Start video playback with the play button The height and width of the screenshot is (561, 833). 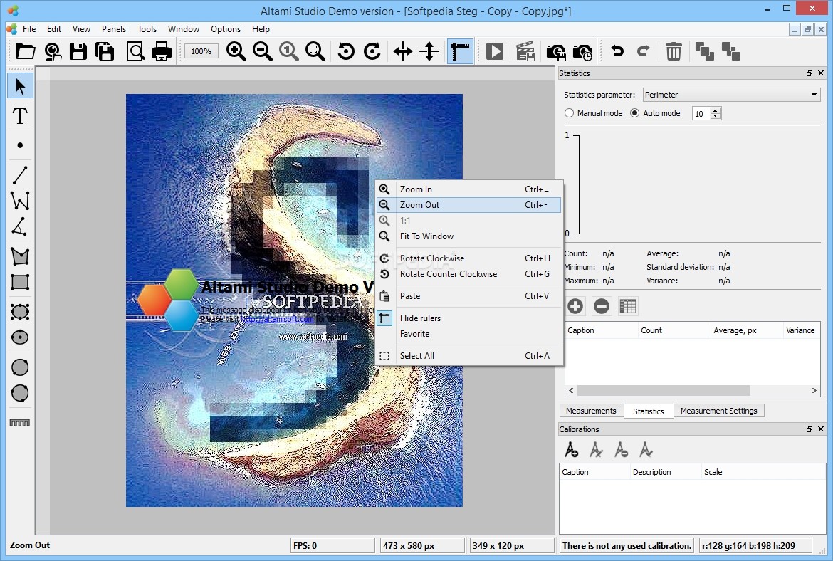click(x=495, y=51)
